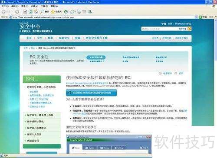This screenshot has width=217, height=158.
Task: Open the 查看 menu
Action: (25, 6)
